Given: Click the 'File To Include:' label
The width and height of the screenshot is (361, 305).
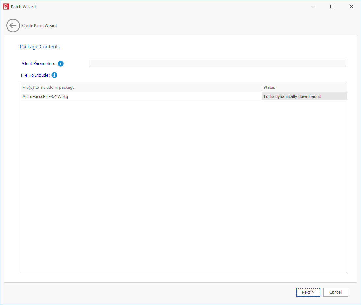Looking at the screenshot, I should tap(35, 75).
